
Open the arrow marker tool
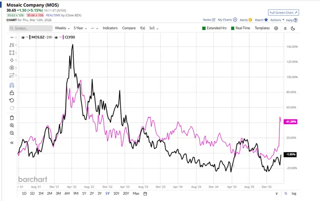click(x=12, y=60)
